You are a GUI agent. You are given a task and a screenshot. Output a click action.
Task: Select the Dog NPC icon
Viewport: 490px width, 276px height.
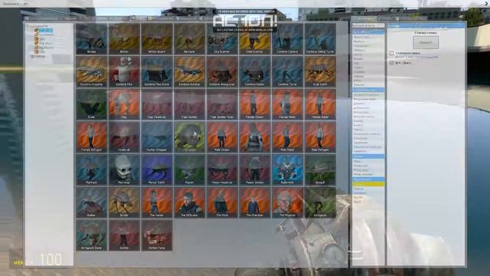tap(124, 104)
